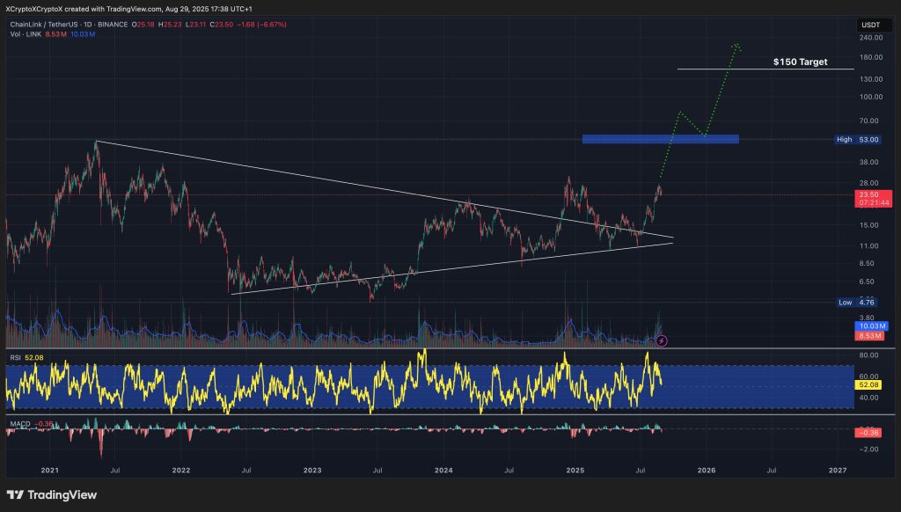Click the $150 Target text label

click(800, 62)
